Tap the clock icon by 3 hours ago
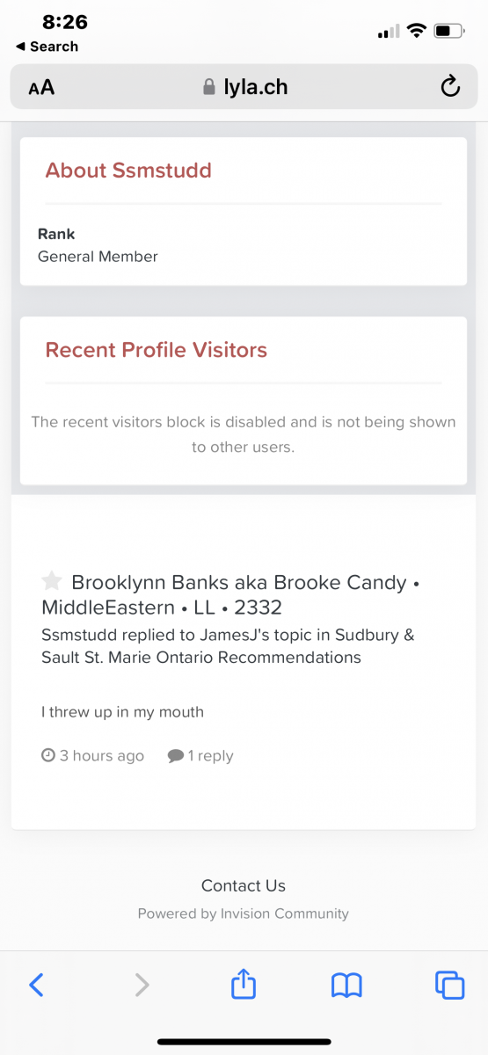Viewport: 488px width, 1055px height. [48, 755]
